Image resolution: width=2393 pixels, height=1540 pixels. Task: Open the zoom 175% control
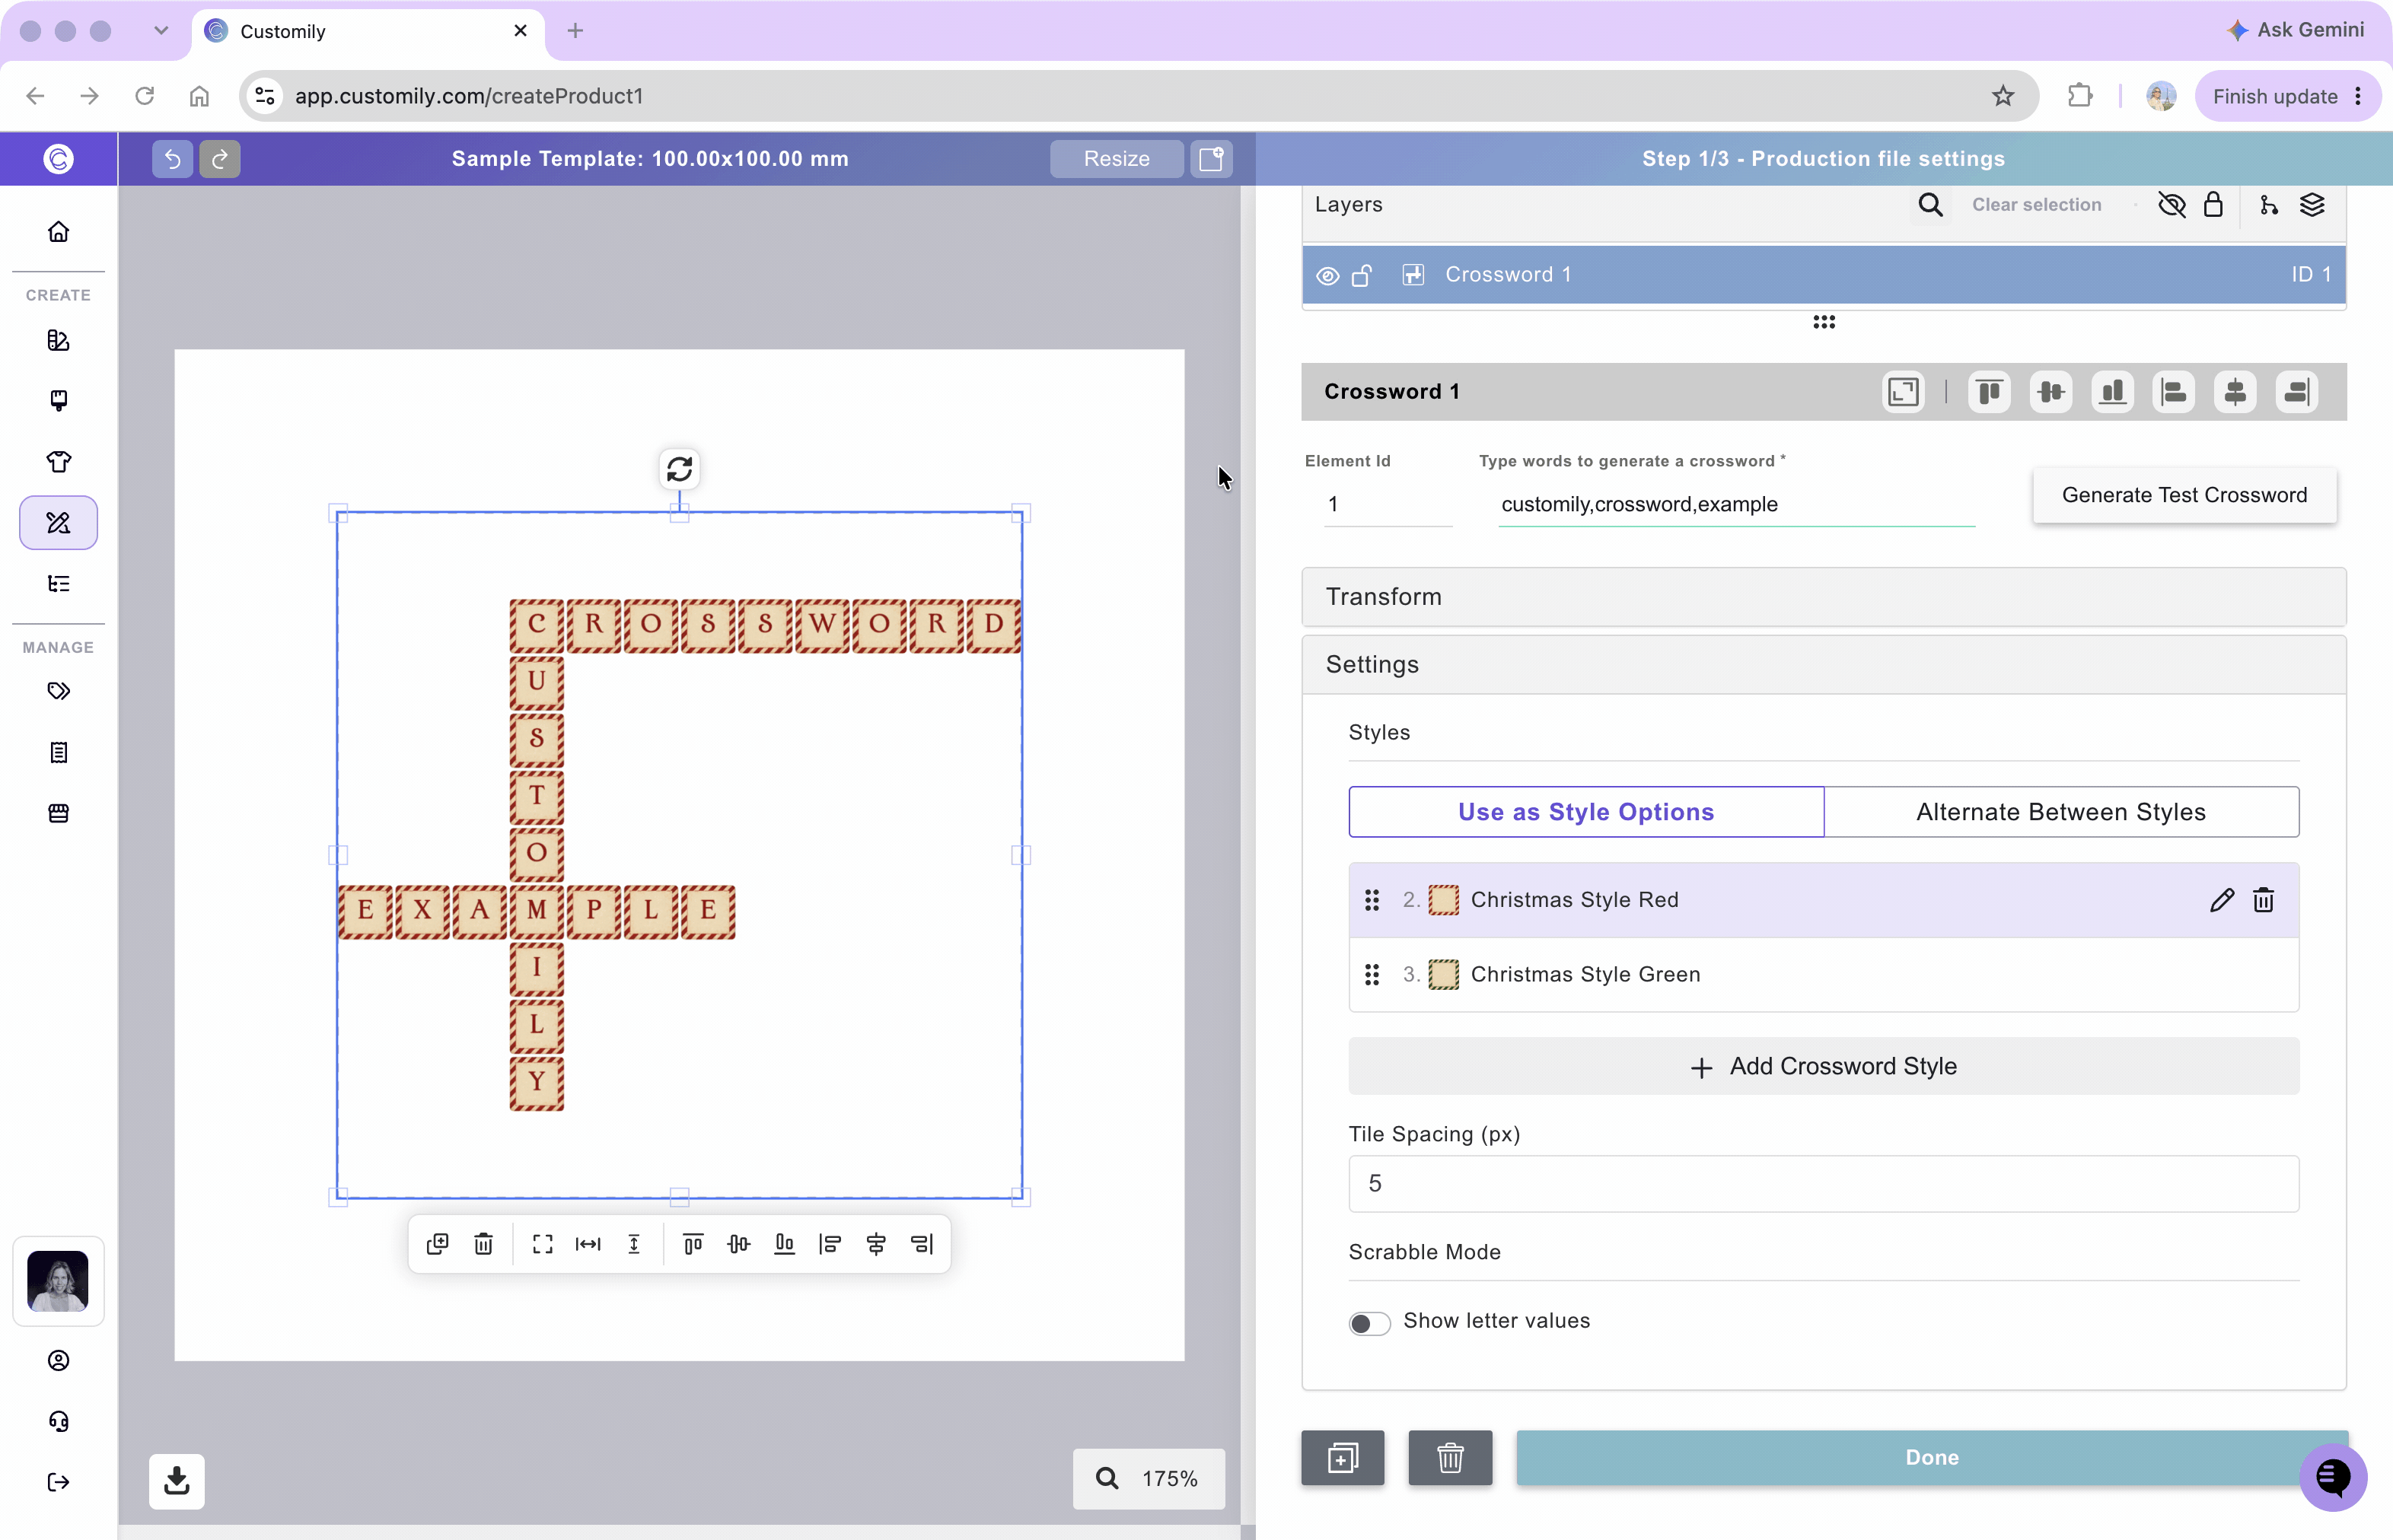[1149, 1478]
